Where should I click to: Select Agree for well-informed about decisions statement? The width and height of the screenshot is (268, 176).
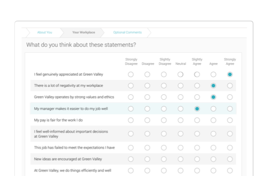pos(213,134)
